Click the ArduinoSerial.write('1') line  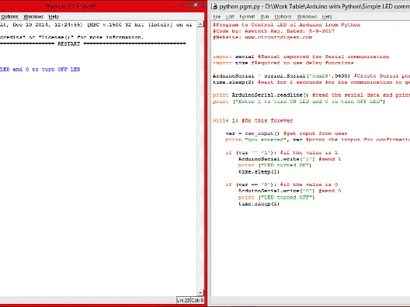(x=290, y=159)
